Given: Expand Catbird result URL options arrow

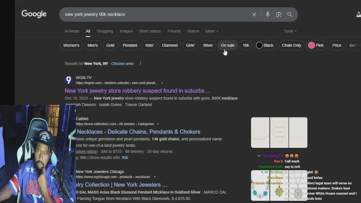Looking at the screenshot, I should coord(158,124).
